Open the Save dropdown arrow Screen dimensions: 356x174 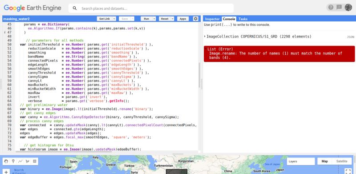132,19
